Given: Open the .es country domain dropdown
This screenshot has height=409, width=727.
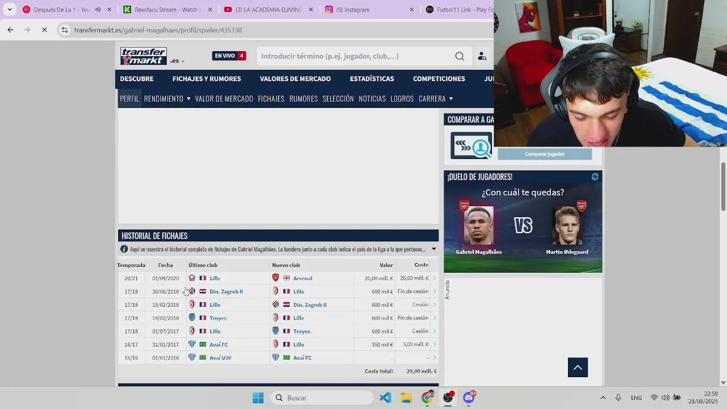Looking at the screenshot, I should click(x=177, y=61).
